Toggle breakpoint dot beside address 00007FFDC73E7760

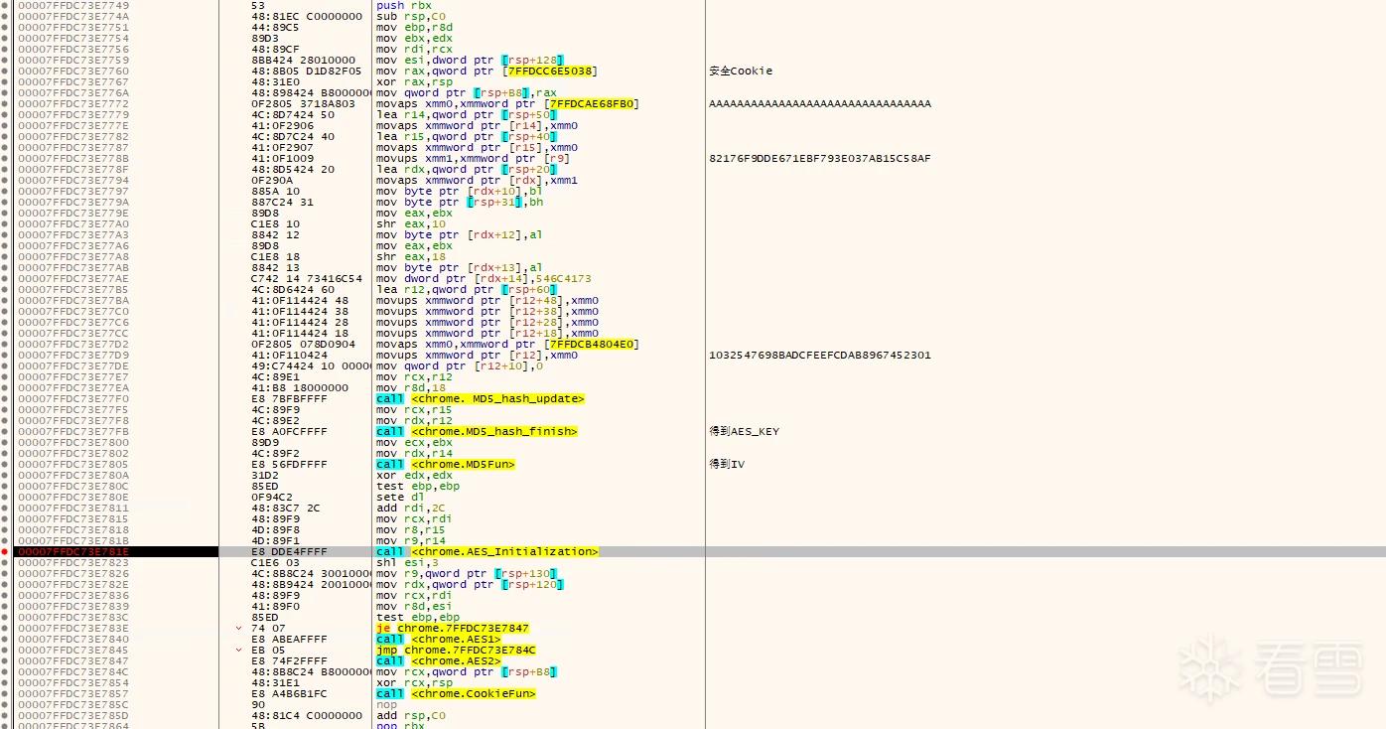pos(5,71)
